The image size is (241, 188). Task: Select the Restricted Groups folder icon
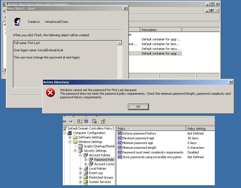[x=86, y=177]
